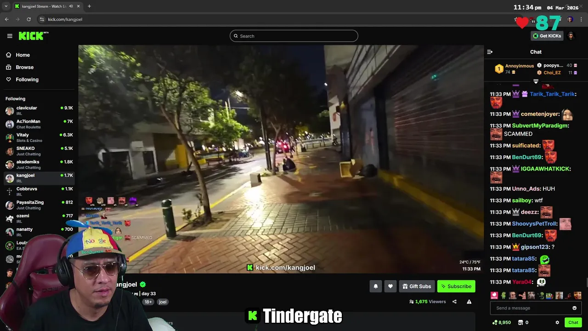The width and height of the screenshot is (588, 331).
Task: Open akademiks' channel in the Following list
Action: (x=39, y=165)
